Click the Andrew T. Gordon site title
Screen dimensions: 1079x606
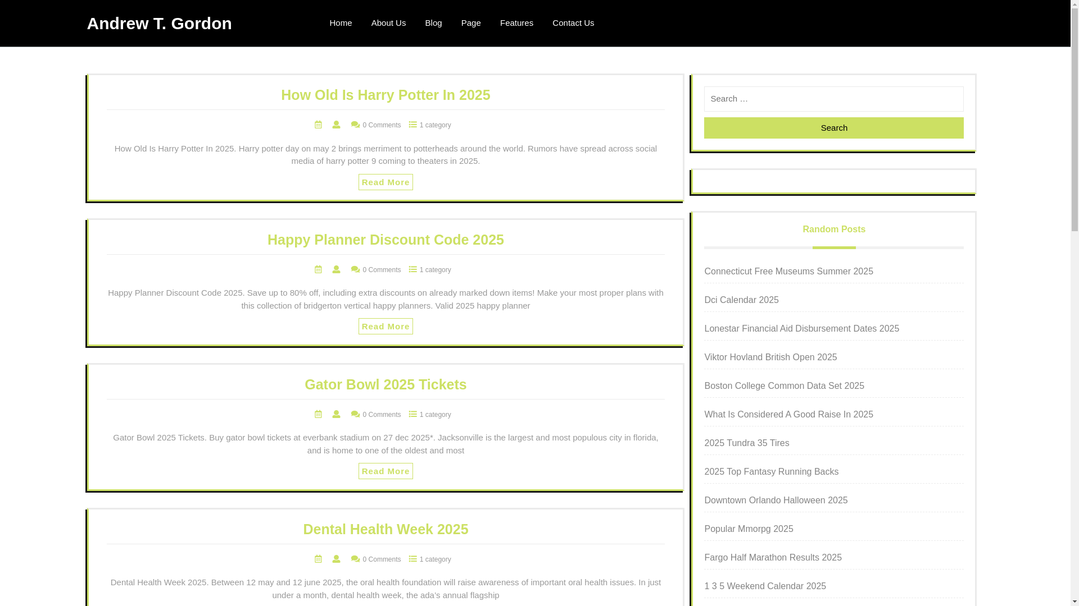click(x=159, y=23)
